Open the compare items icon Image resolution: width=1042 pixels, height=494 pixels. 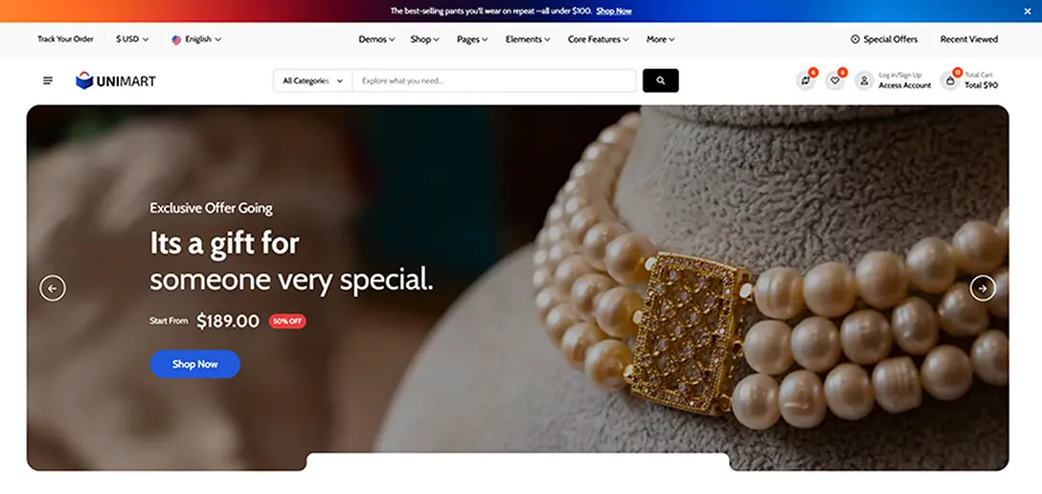pyautogui.click(x=805, y=81)
